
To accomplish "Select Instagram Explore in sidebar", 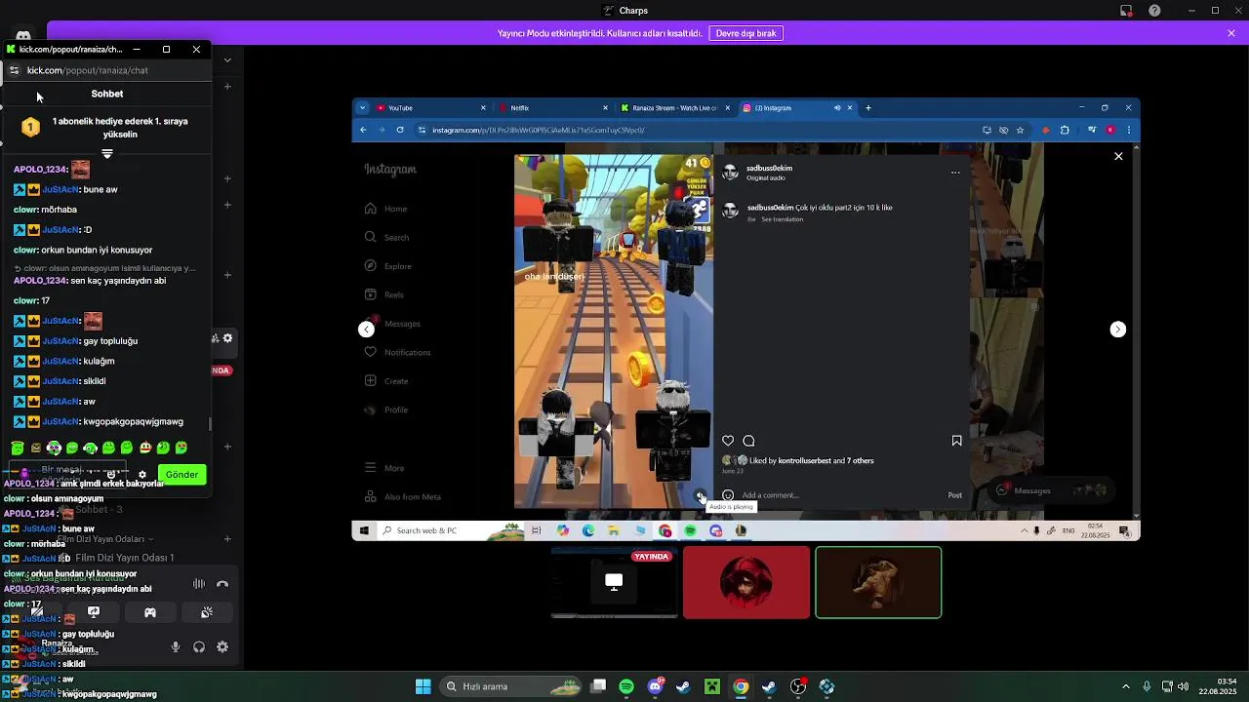I will click(387, 266).
